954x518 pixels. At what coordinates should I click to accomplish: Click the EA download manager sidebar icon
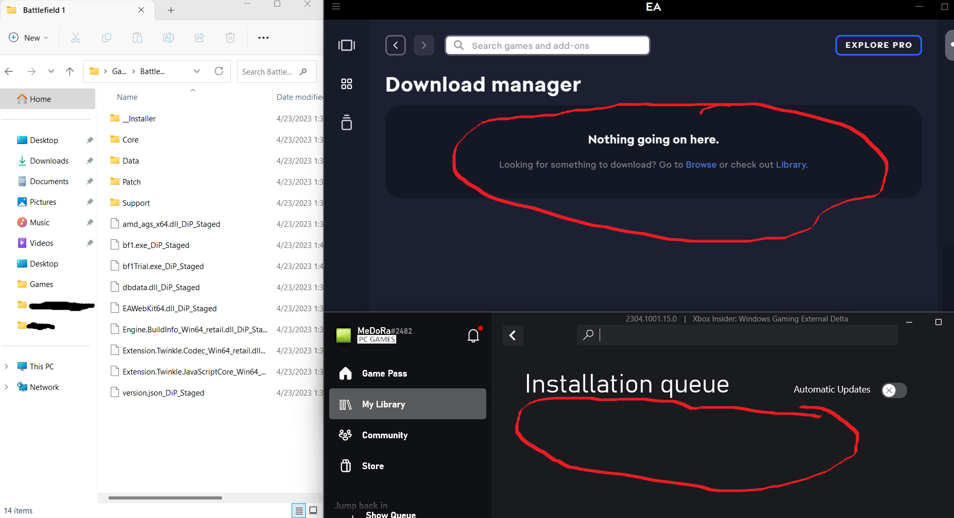[347, 122]
